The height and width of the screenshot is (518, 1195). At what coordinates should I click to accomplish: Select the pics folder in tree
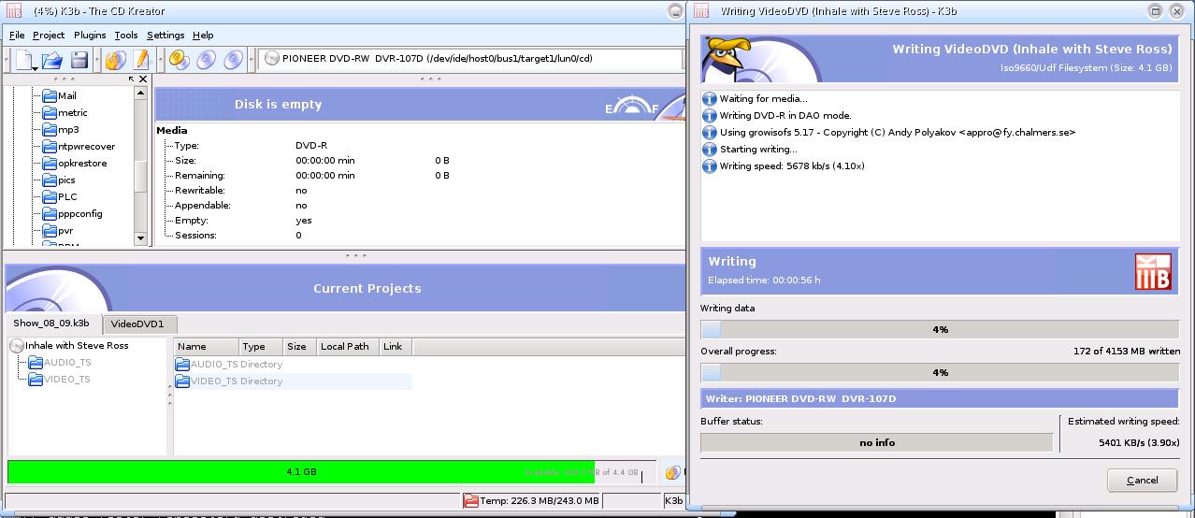[66, 180]
